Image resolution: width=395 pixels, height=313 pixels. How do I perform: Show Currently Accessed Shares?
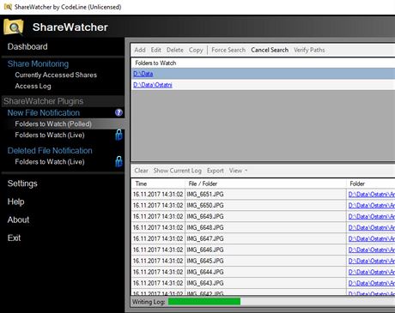56,75
